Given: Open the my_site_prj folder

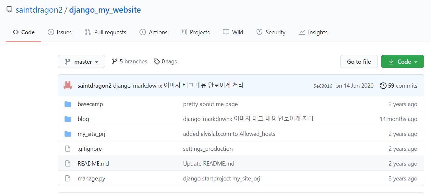Looking at the screenshot, I should coord(91,134).
